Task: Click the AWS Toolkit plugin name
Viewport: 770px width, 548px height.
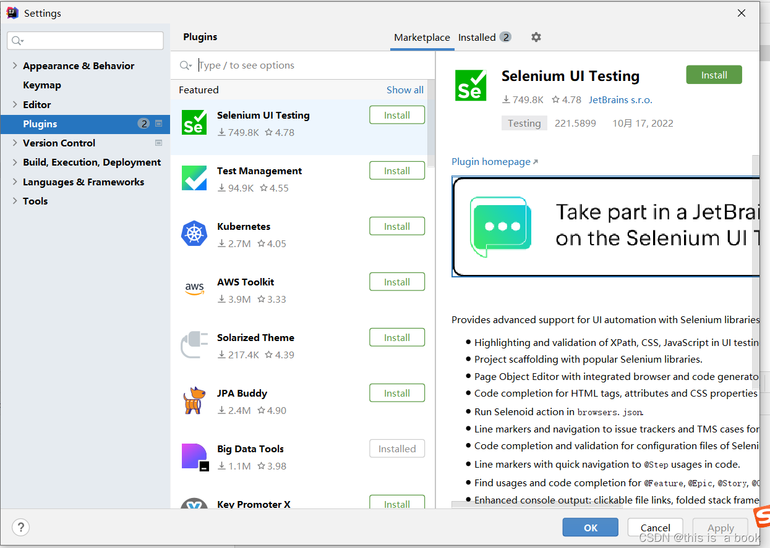Action: click(x=246, y=282)
